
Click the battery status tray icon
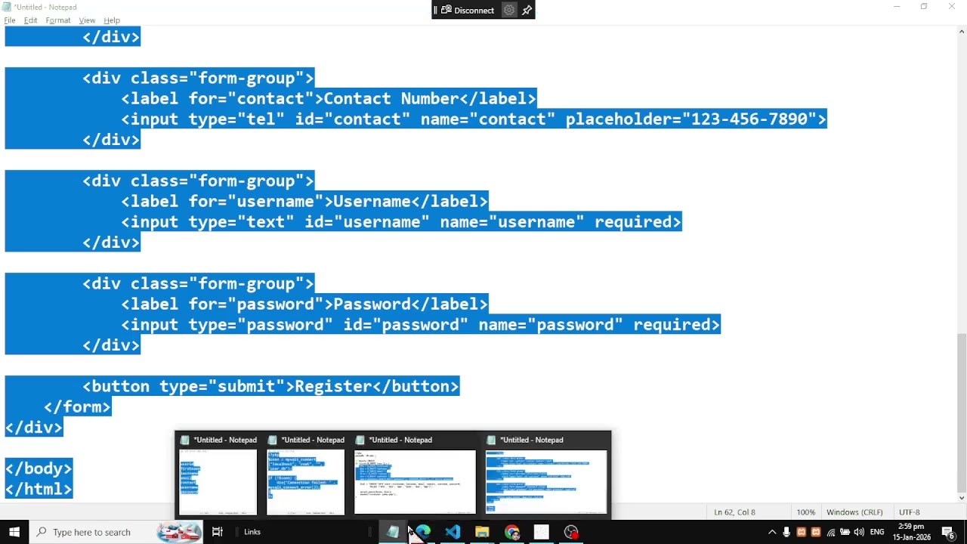pyautogui.click(x=845, y=532)
